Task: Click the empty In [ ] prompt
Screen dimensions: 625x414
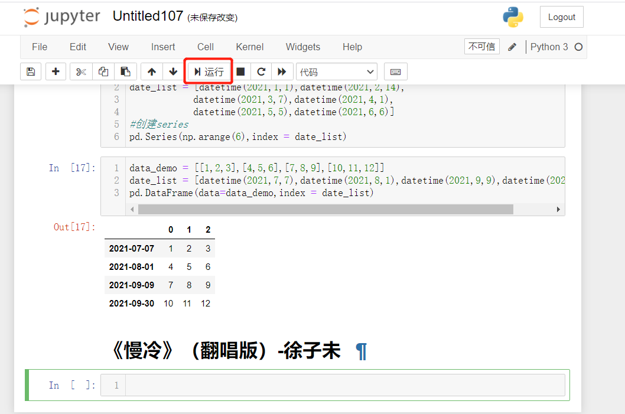Action: (x=72, y=385)
